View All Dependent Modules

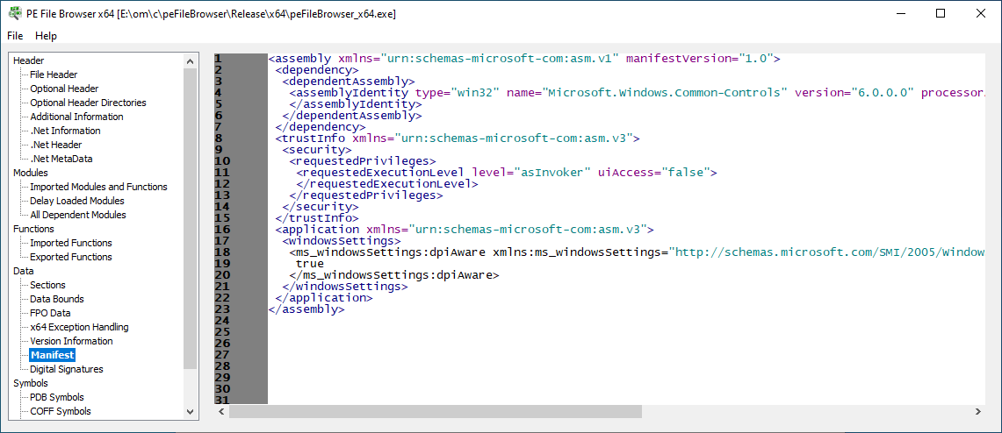tap(78, 215)
